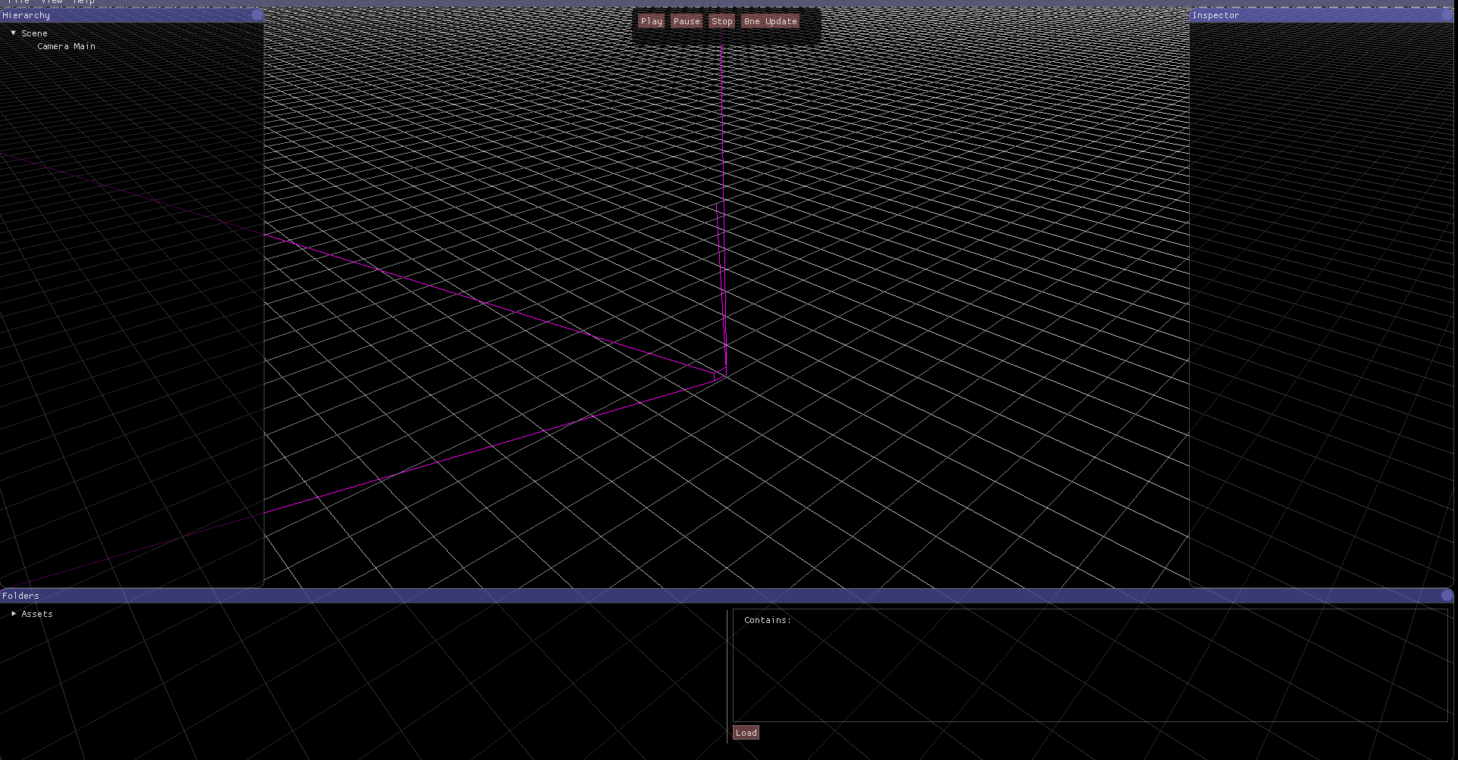Click the Inspector panel title
Viewport: 1458px width, 760px height.
coord(1216,15)
